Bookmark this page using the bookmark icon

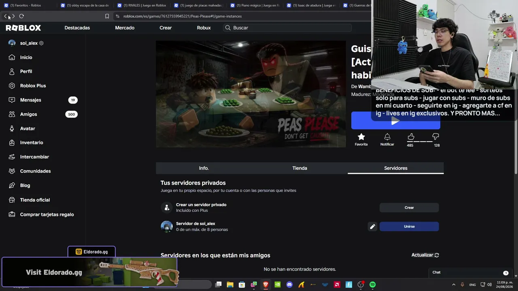[x=107, y=16]
